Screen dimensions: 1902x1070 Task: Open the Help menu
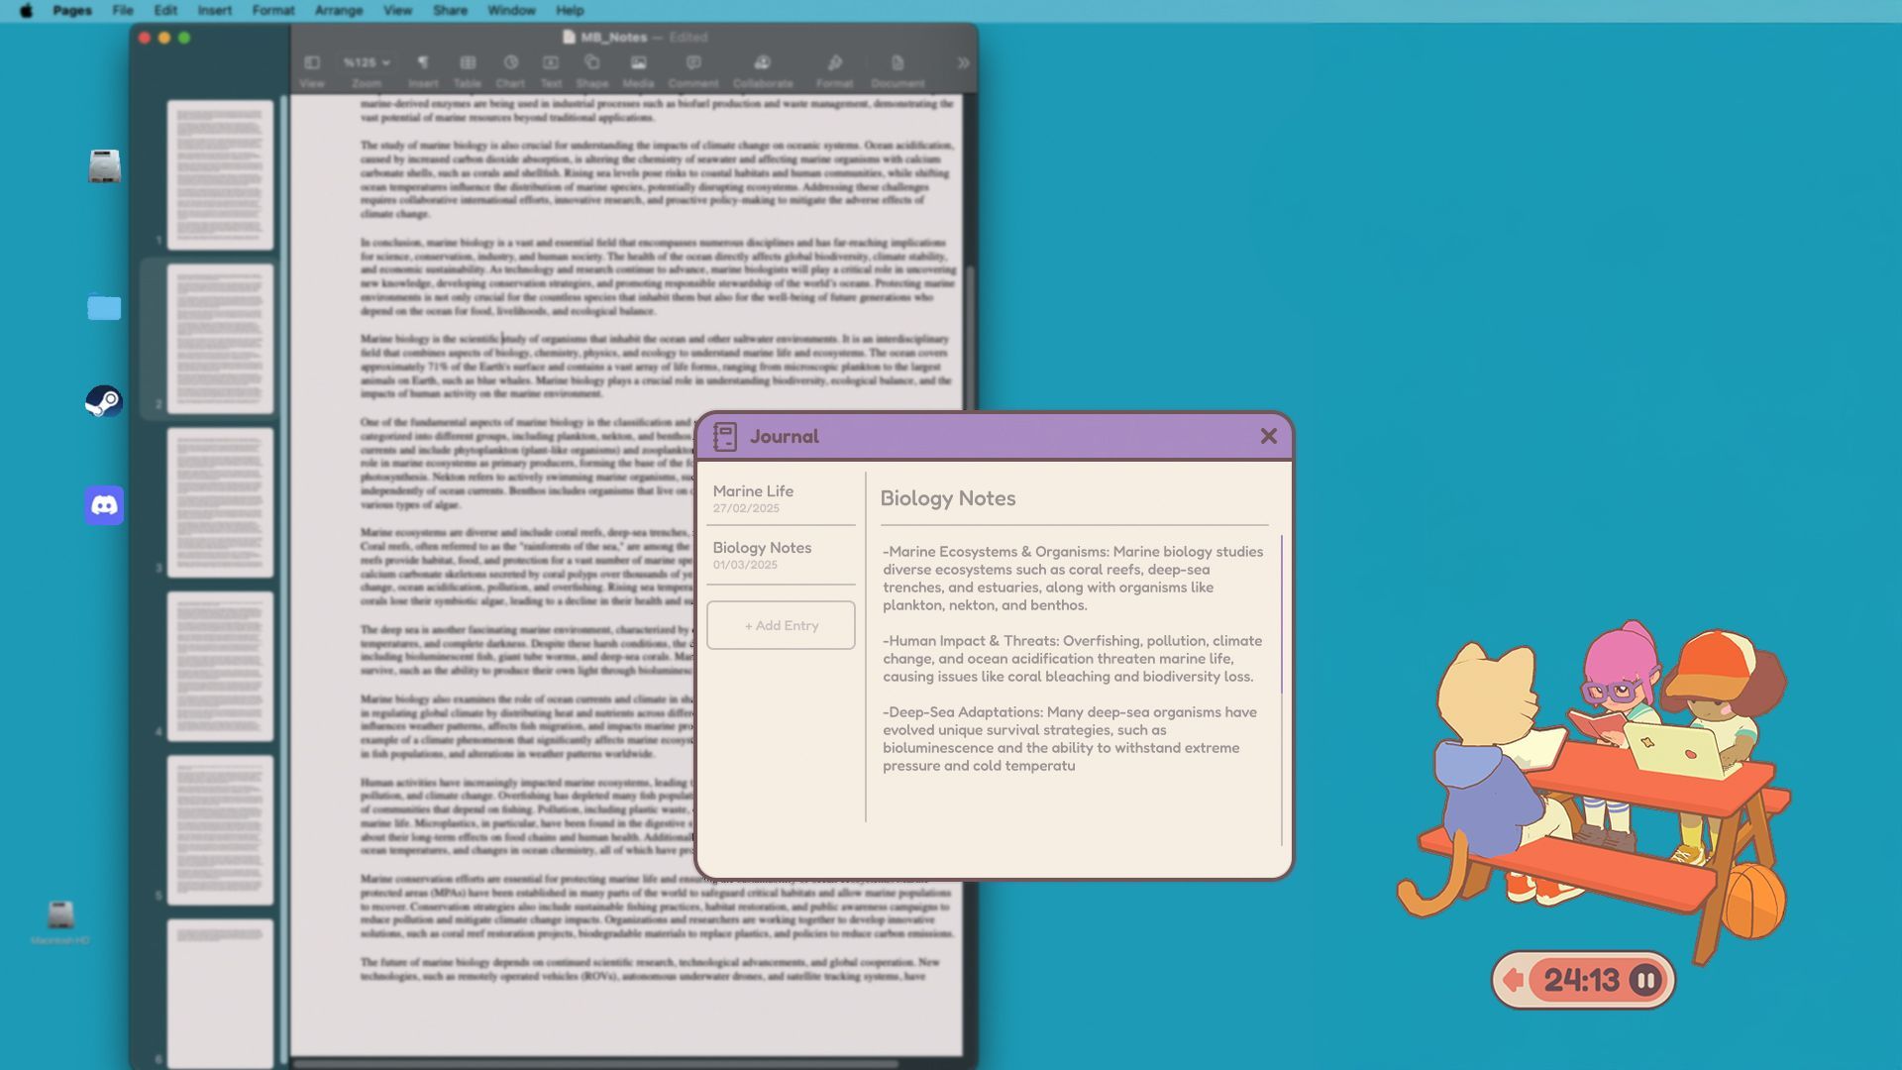click(x=570, y=10)
